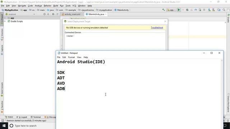Click the Search Everywhere magnifier icon
The image size is (230, 129).
(224, 10)
